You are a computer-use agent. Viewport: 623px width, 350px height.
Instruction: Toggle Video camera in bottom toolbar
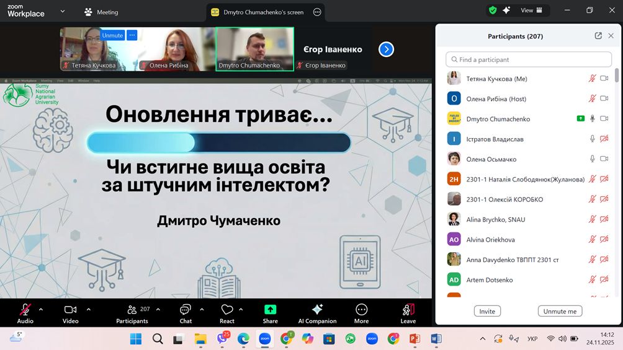coord(70,310)
